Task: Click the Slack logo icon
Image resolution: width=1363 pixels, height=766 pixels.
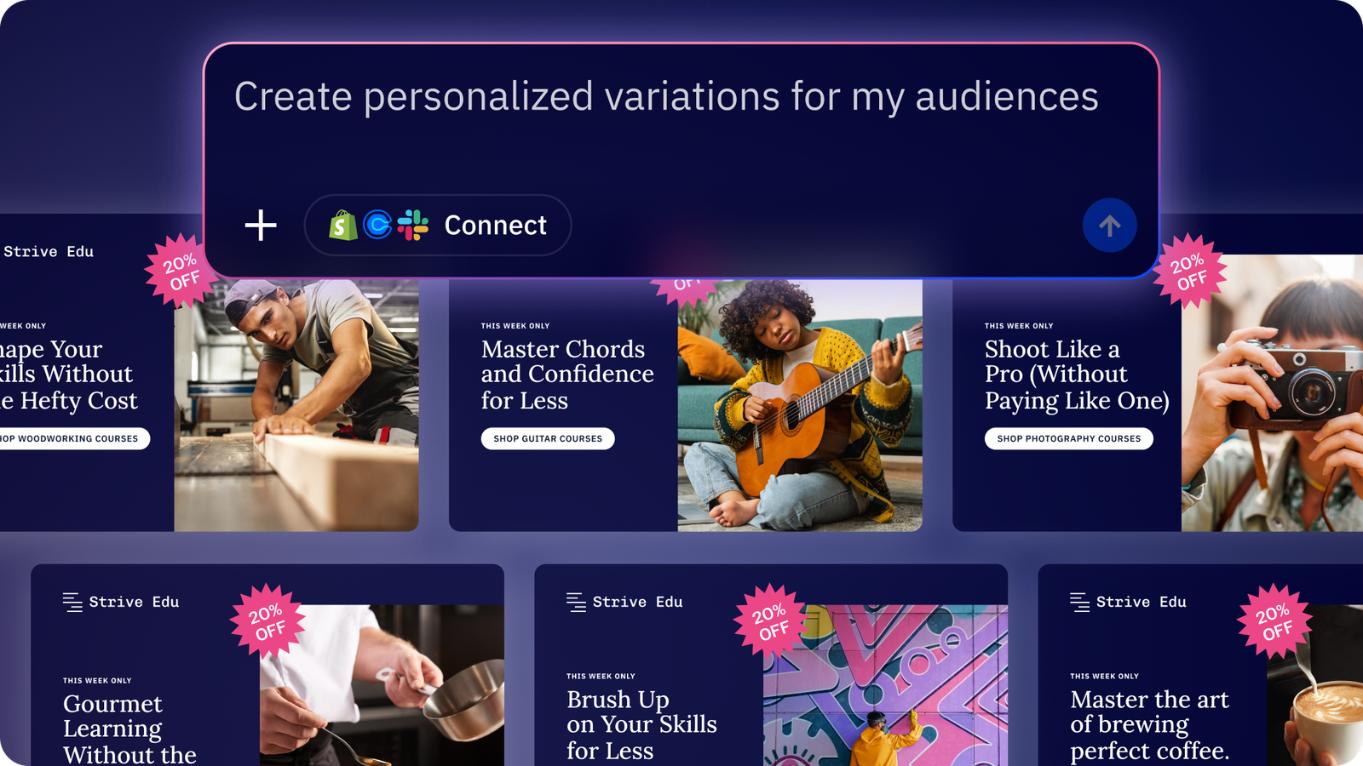Action: 413,225
